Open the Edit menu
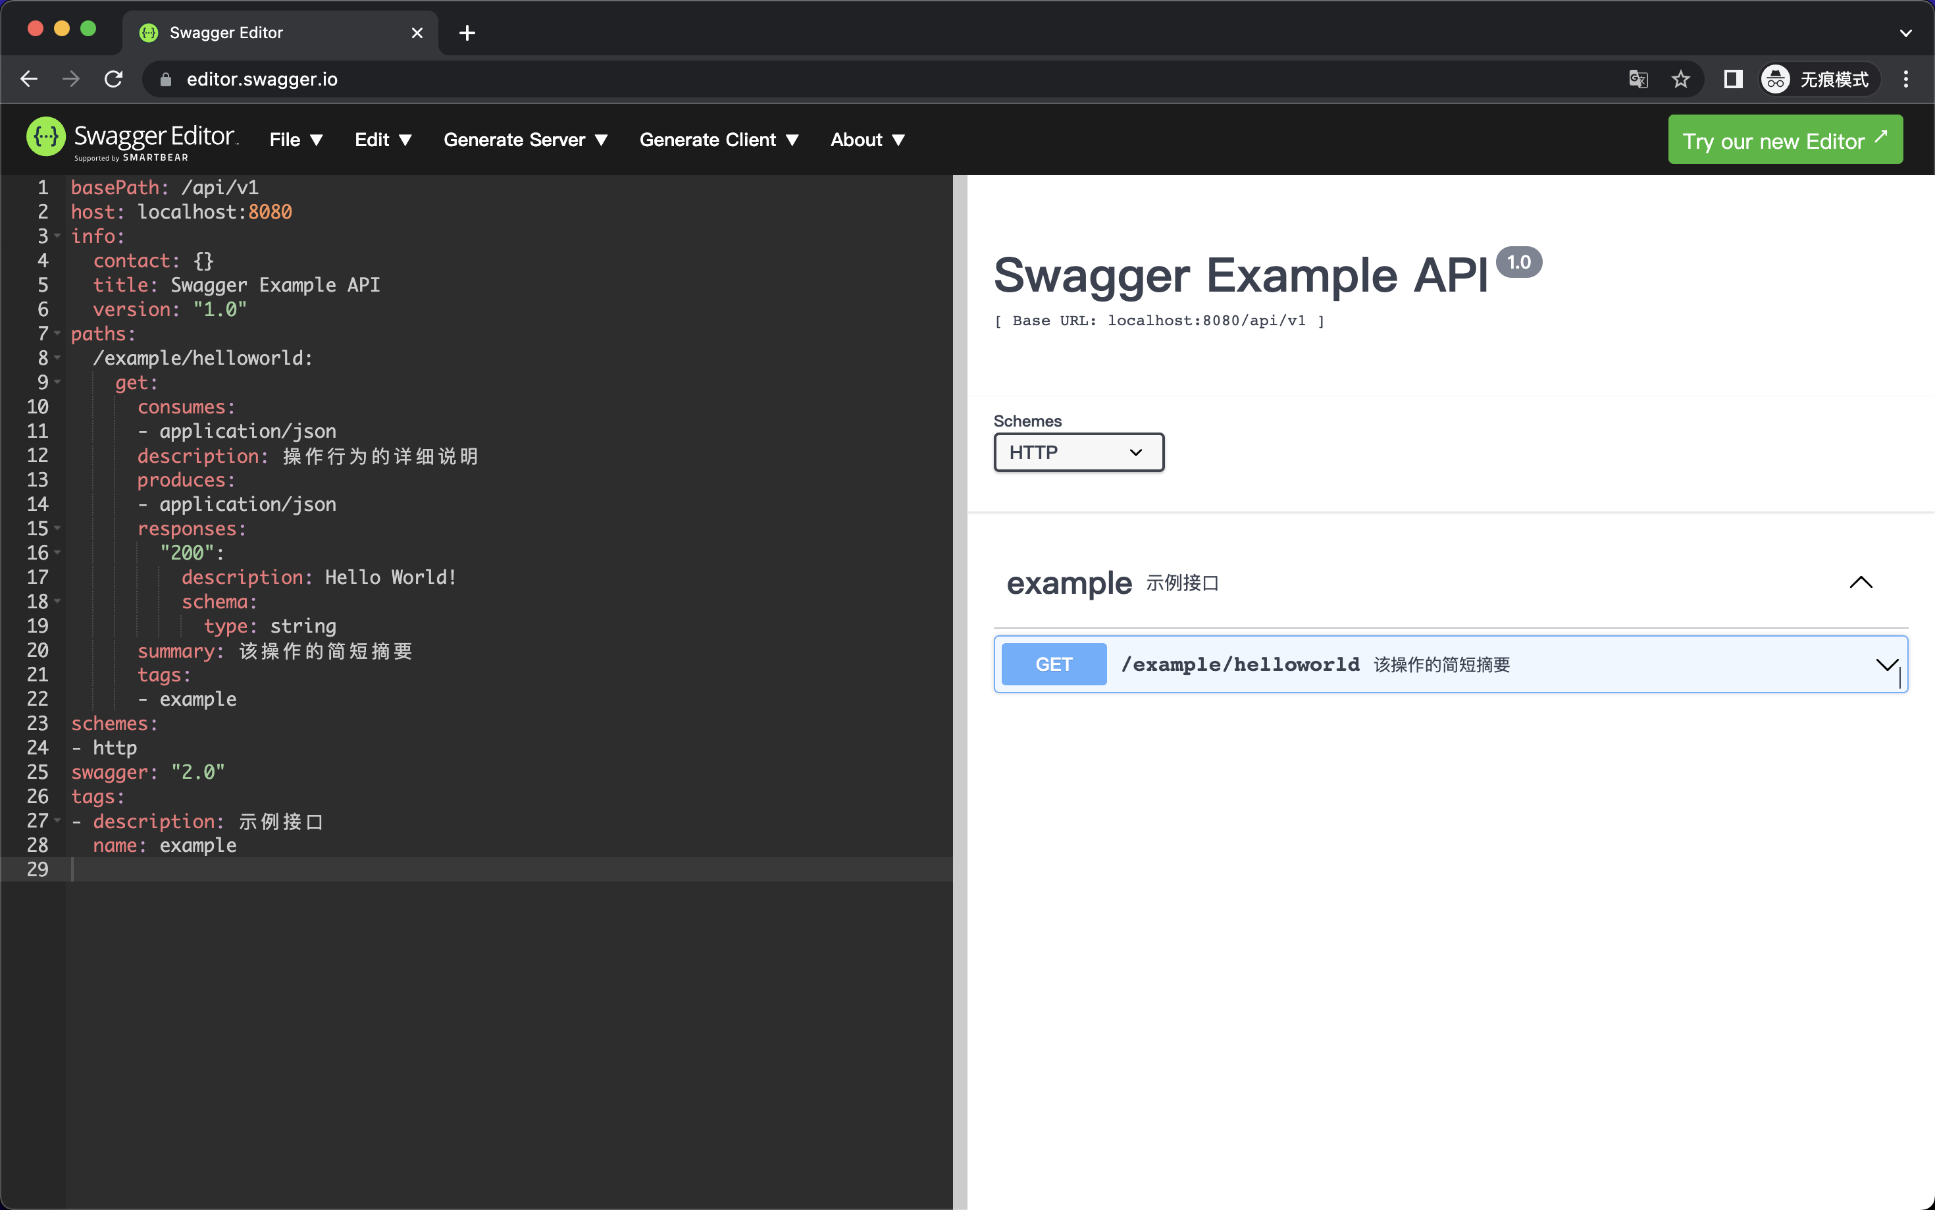This screenshot has width=1935, height=1210. pyautogui.click(x=382, y=140)
